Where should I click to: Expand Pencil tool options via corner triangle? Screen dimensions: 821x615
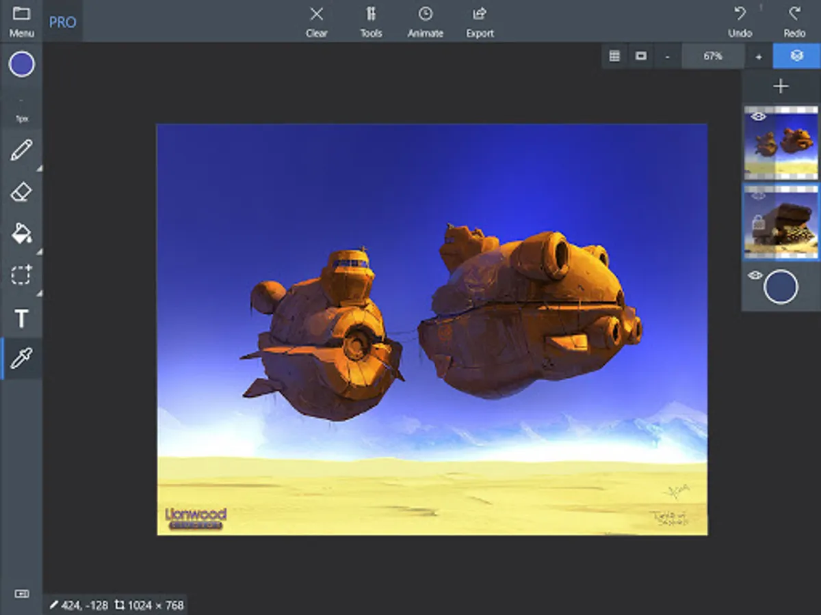39,168
